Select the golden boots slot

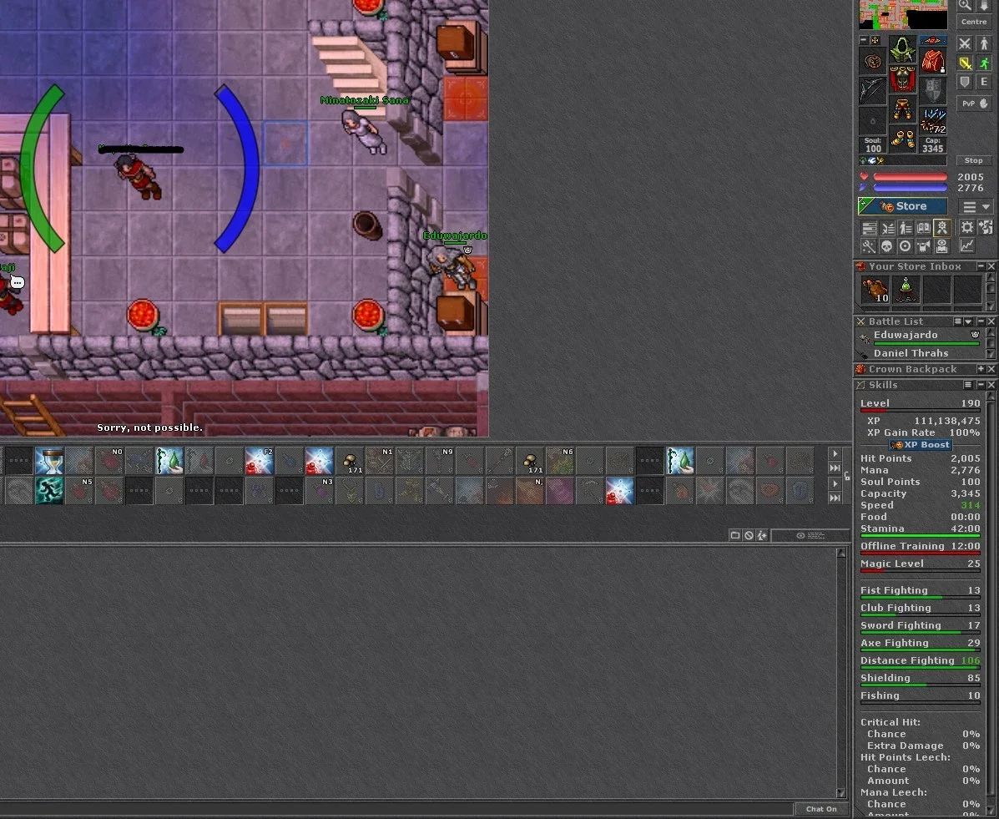tap(902, 138)
